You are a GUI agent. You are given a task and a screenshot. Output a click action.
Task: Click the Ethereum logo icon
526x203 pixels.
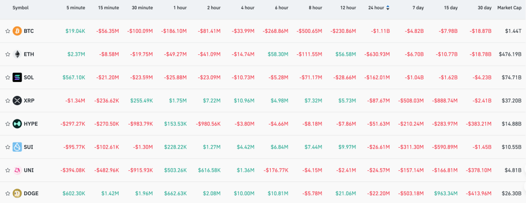pyautogui.click(x=17, y=54)
